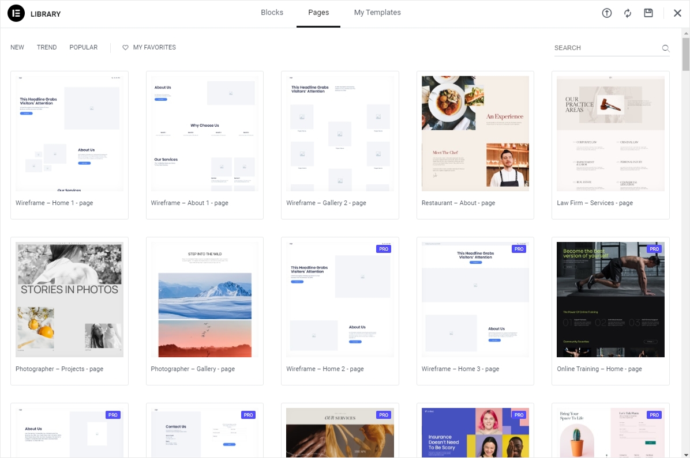Open the About Us wireframe template thumbnail
This screenshot has width=690, height=458.
coord(70,433)
